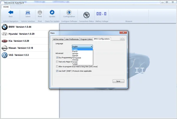This screenshot has width=177, height=119.
Task: Enable Allow to program Ecus long time
Action: tap(57, 66)
